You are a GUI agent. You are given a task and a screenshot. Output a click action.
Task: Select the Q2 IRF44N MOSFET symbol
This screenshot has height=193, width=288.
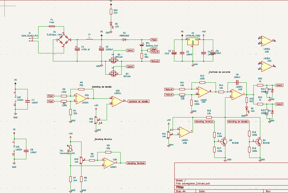114,73
